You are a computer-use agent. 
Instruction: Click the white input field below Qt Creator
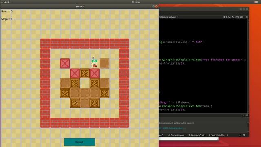[188, 139]
